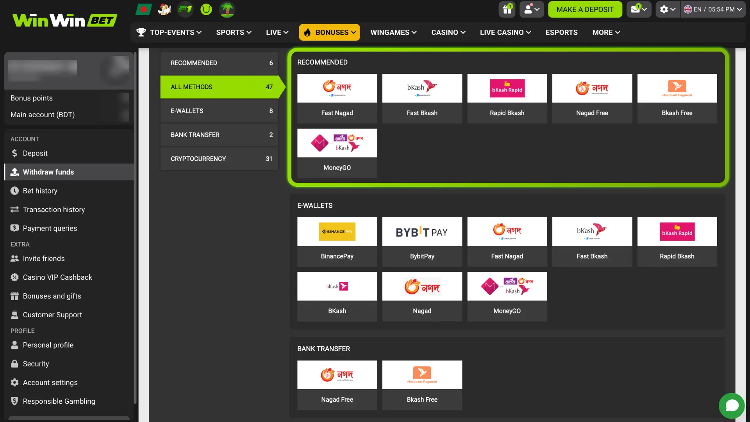The image size is (750, 422).
Task: Click the Customer Support icon
Action: 14,315
